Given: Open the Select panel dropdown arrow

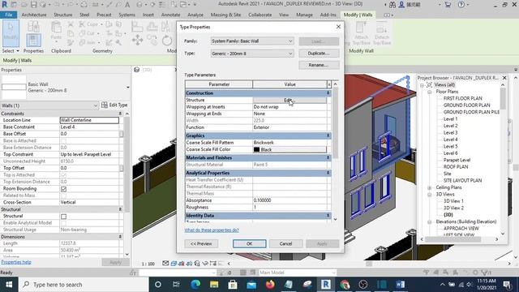Looking at the screenshot, I should (x=18, y=51).
